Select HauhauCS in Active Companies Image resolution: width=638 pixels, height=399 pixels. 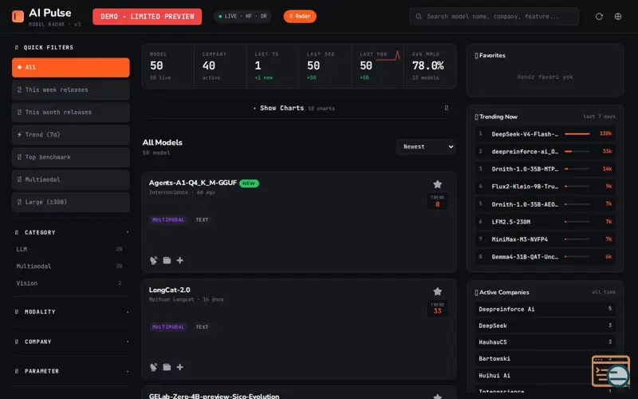click(545, 342)
